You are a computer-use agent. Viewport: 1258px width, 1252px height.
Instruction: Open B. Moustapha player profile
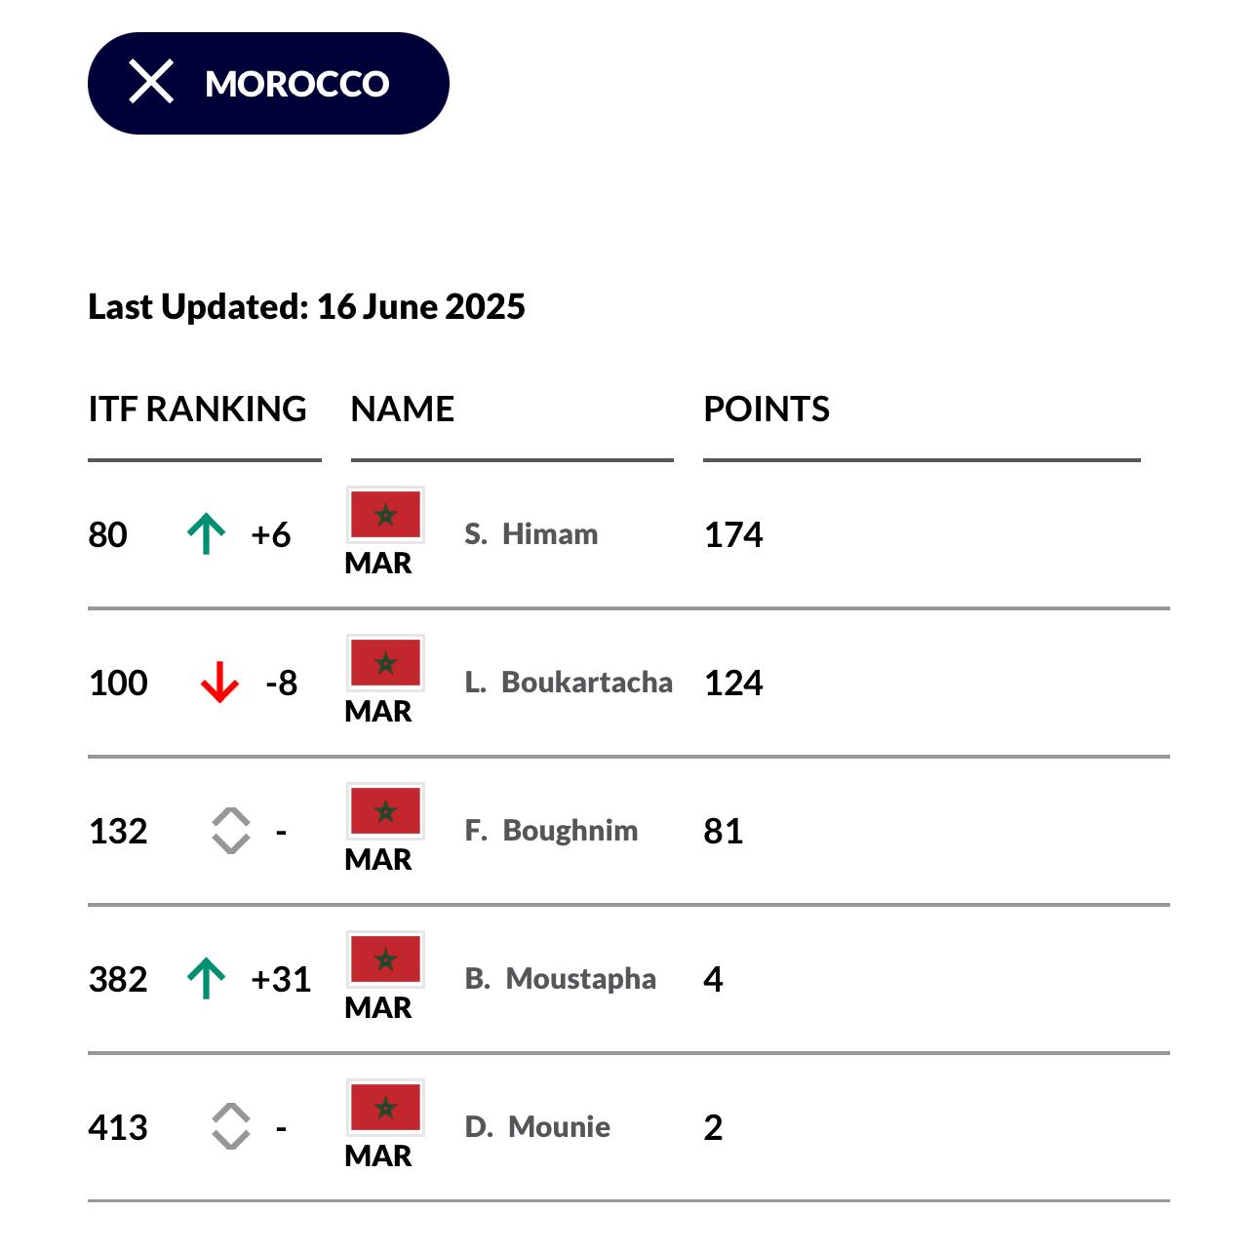561,979
